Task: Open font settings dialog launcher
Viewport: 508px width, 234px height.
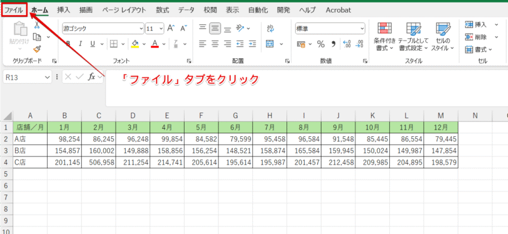Action: pos(188,61)
